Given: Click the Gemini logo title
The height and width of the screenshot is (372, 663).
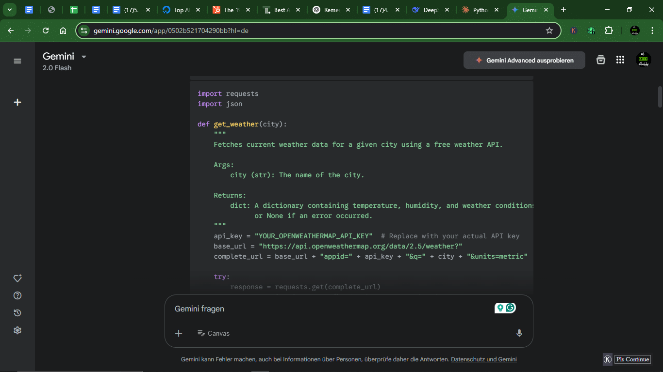Looking at the screenshot, I should point(58,56).
